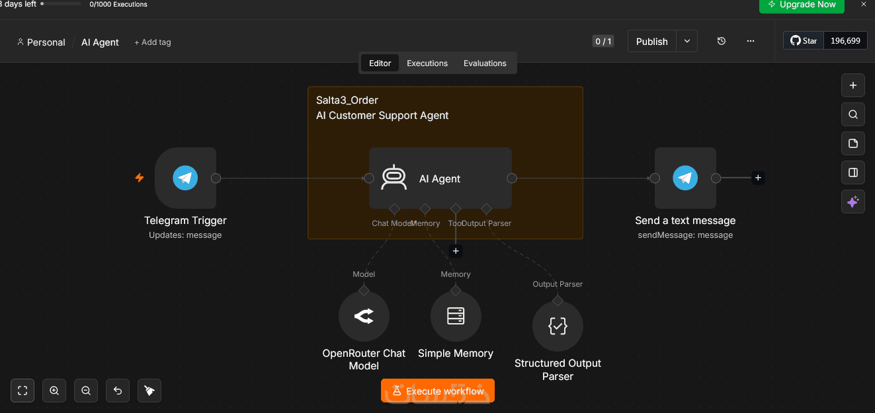Fit workflow to view
The height and width of the screenshot is (413, 875).
point(22,391)
